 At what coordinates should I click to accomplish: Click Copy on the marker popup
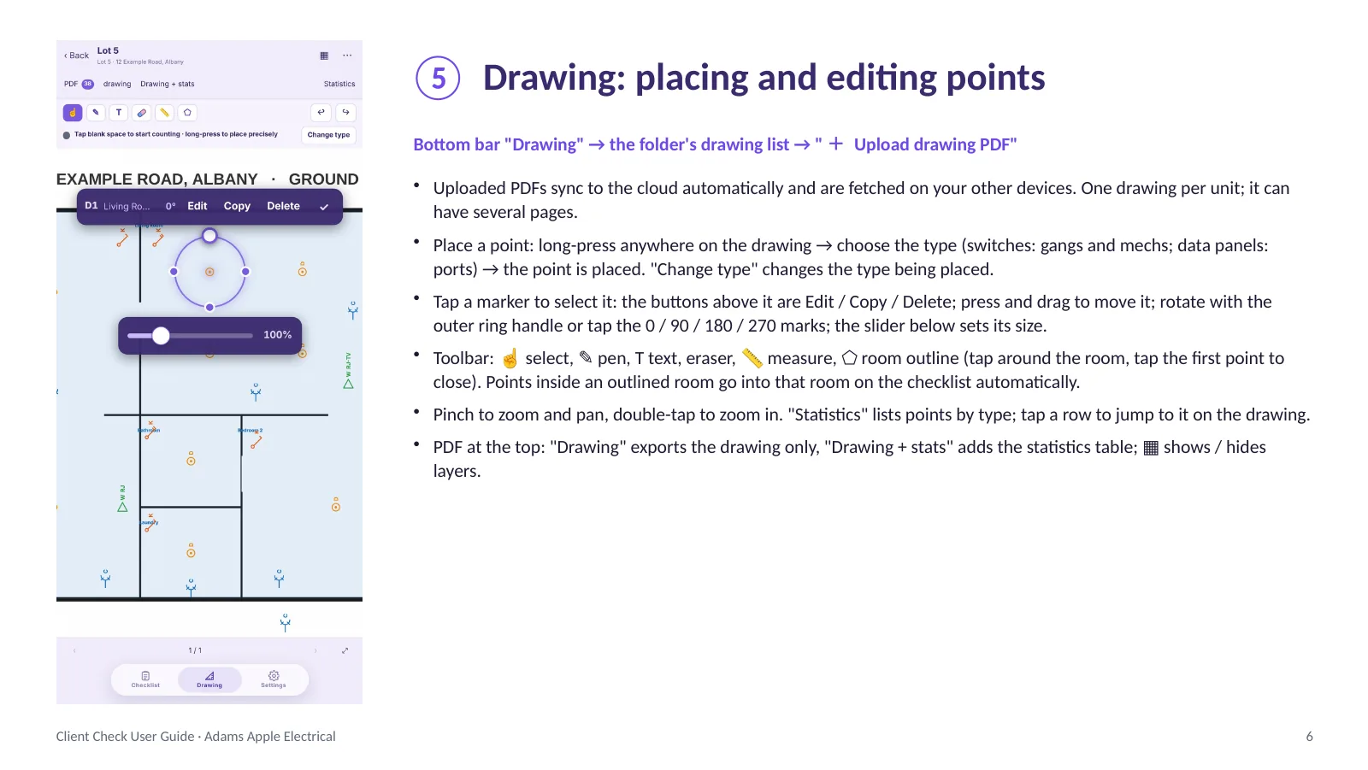[237, 207]
